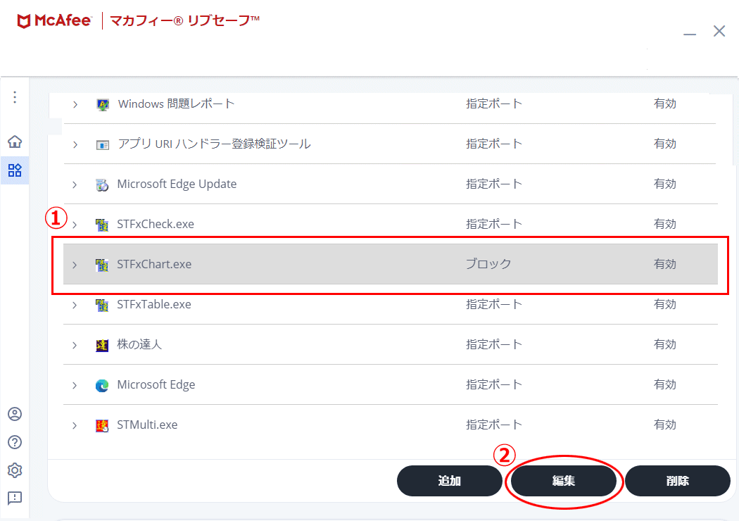
Task: Click the 編集 (Edit) button
Action: point(564,480)
